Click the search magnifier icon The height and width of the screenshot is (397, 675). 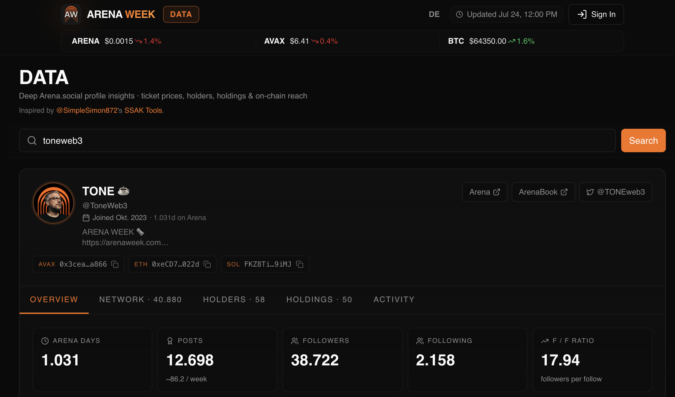(x=32, y=140)
